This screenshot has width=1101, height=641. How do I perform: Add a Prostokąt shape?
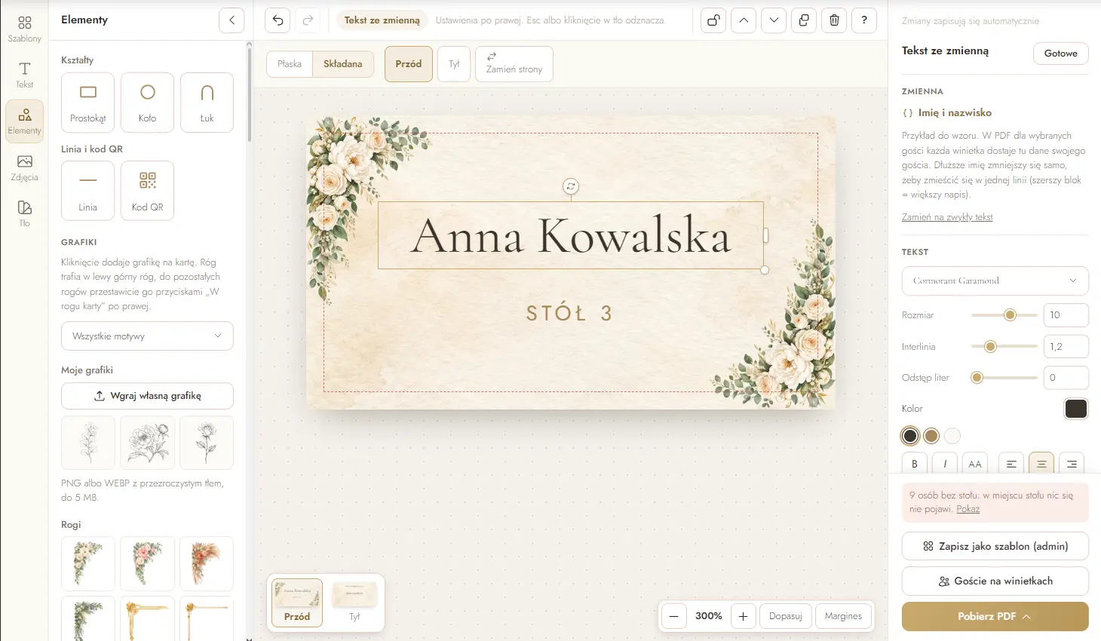pyautogui.click(x=87, y=103)
